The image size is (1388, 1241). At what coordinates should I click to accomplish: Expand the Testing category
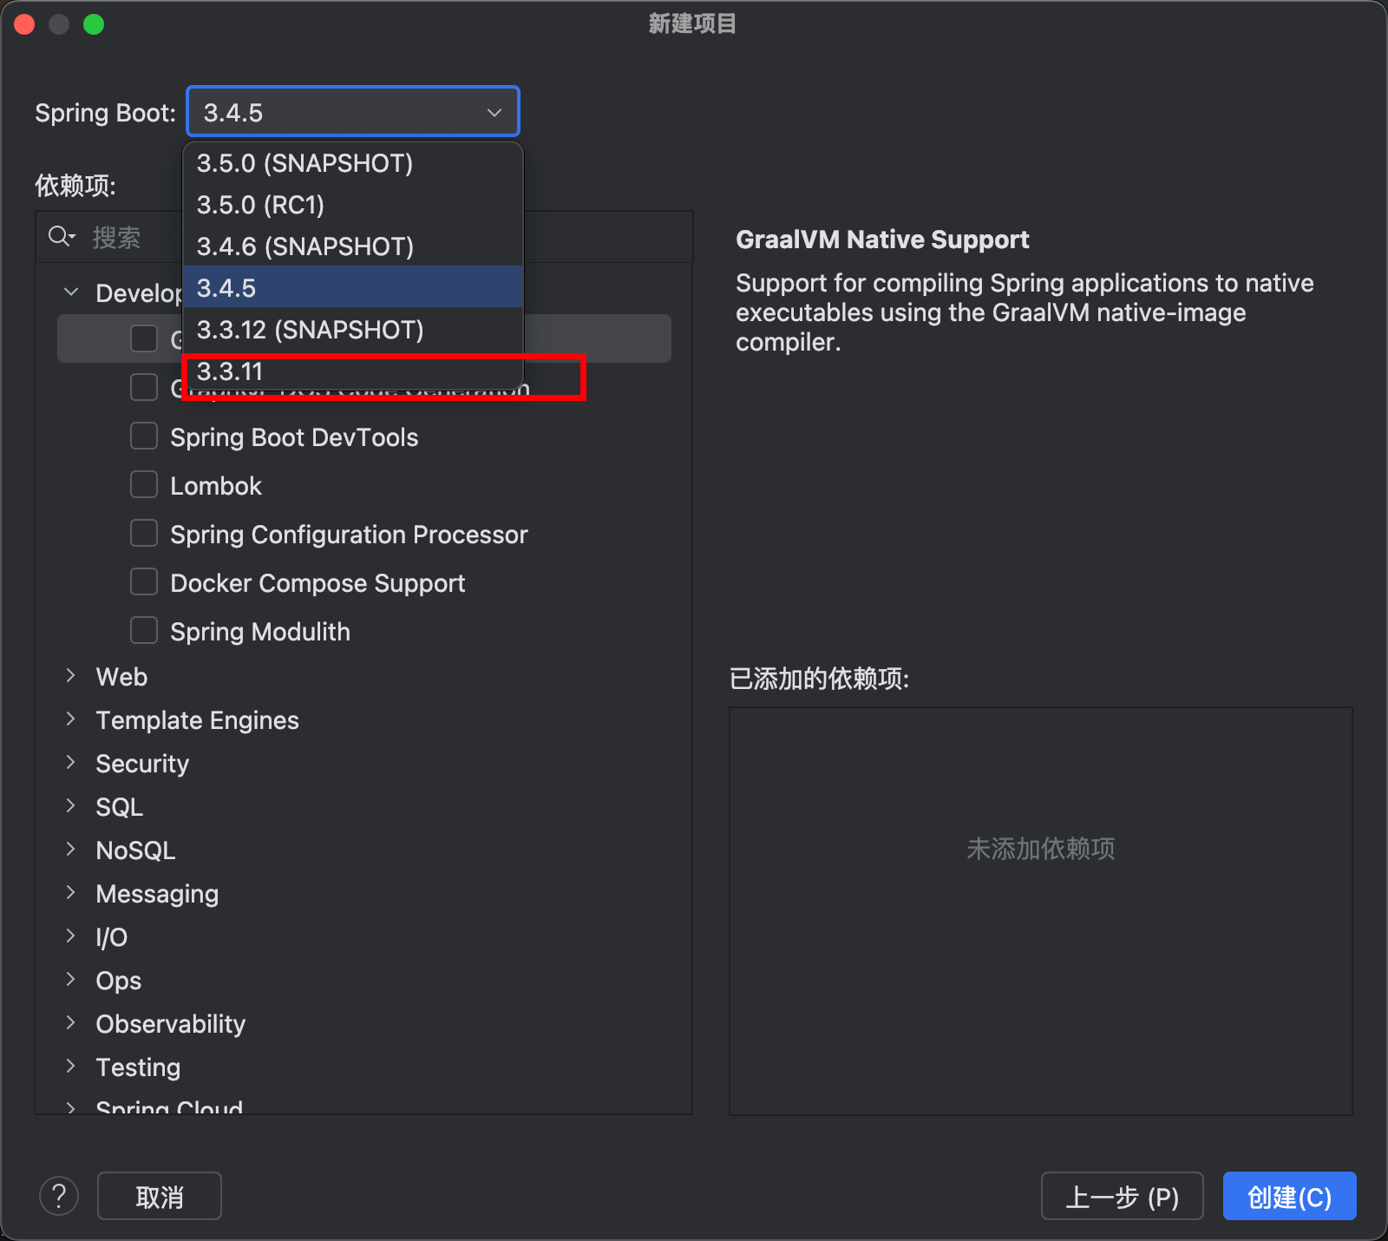[x=71, y=1067]
